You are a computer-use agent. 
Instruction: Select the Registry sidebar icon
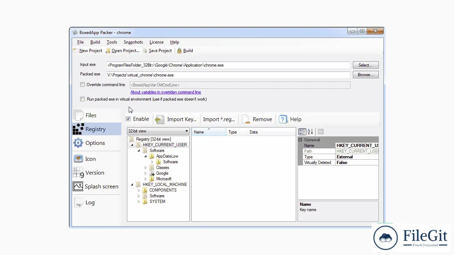pyautogui.click(x=78, y=129)
